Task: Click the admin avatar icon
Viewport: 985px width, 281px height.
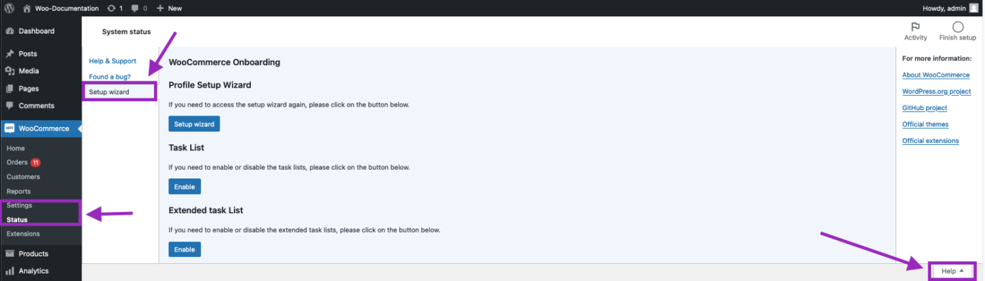Action: pos(974,8)
